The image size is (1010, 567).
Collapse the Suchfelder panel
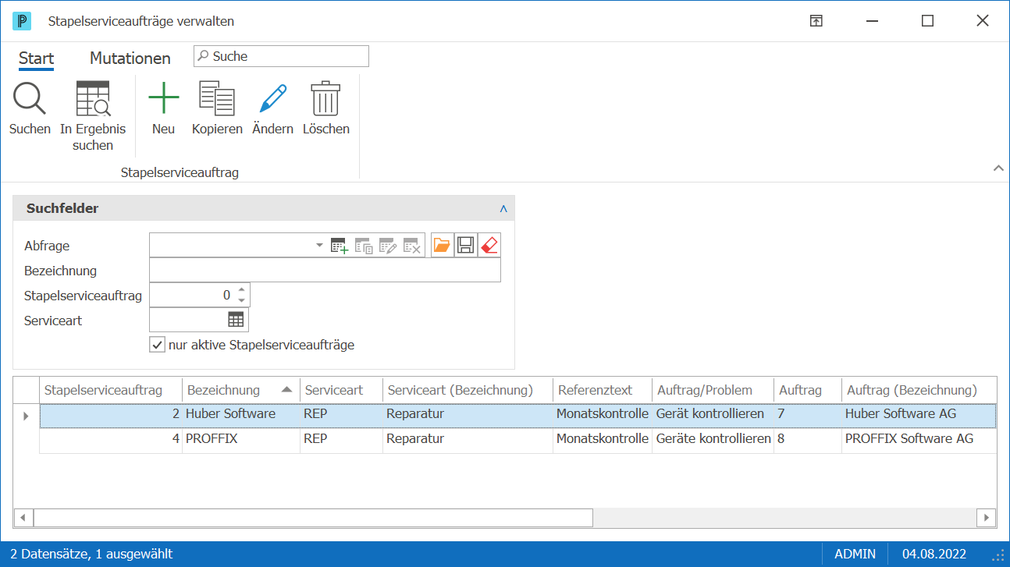[503, 209]
